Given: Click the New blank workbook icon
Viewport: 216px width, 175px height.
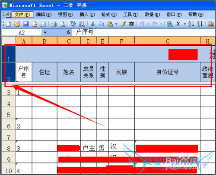Looking at the screenshot, I should [9, 24].
